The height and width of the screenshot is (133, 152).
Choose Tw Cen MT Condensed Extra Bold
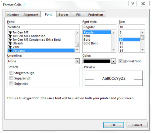click(41, 40)
